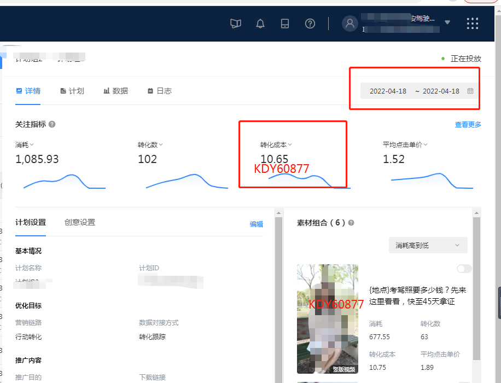Select the 计划设置 tab
The width and height of the screenshot is (501, 383).
point(31,222)
